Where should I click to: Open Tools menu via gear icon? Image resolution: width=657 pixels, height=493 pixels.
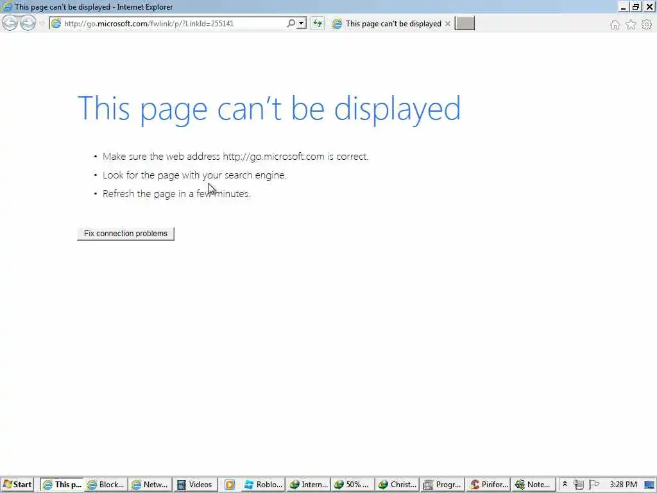click(647, 25)
